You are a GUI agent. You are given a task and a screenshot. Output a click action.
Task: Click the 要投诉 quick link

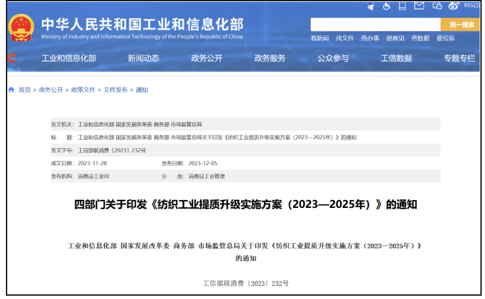(x=446, y=39)
